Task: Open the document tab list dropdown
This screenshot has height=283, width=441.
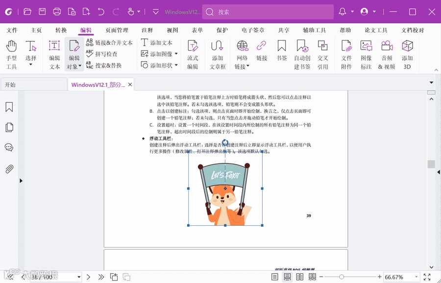Action: 431,83
